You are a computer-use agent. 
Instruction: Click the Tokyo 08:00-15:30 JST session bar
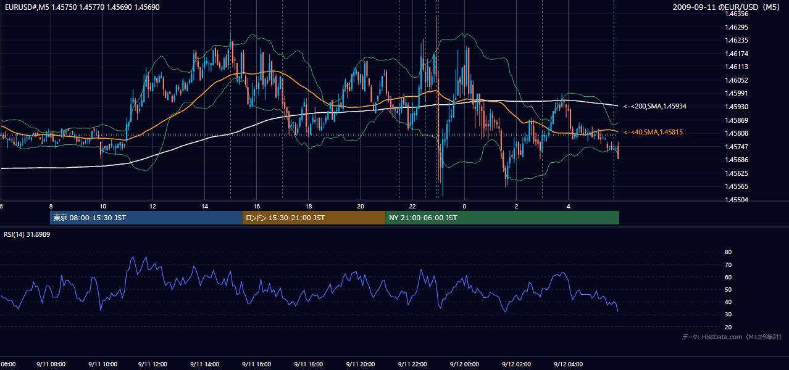[x=146, y=218]
